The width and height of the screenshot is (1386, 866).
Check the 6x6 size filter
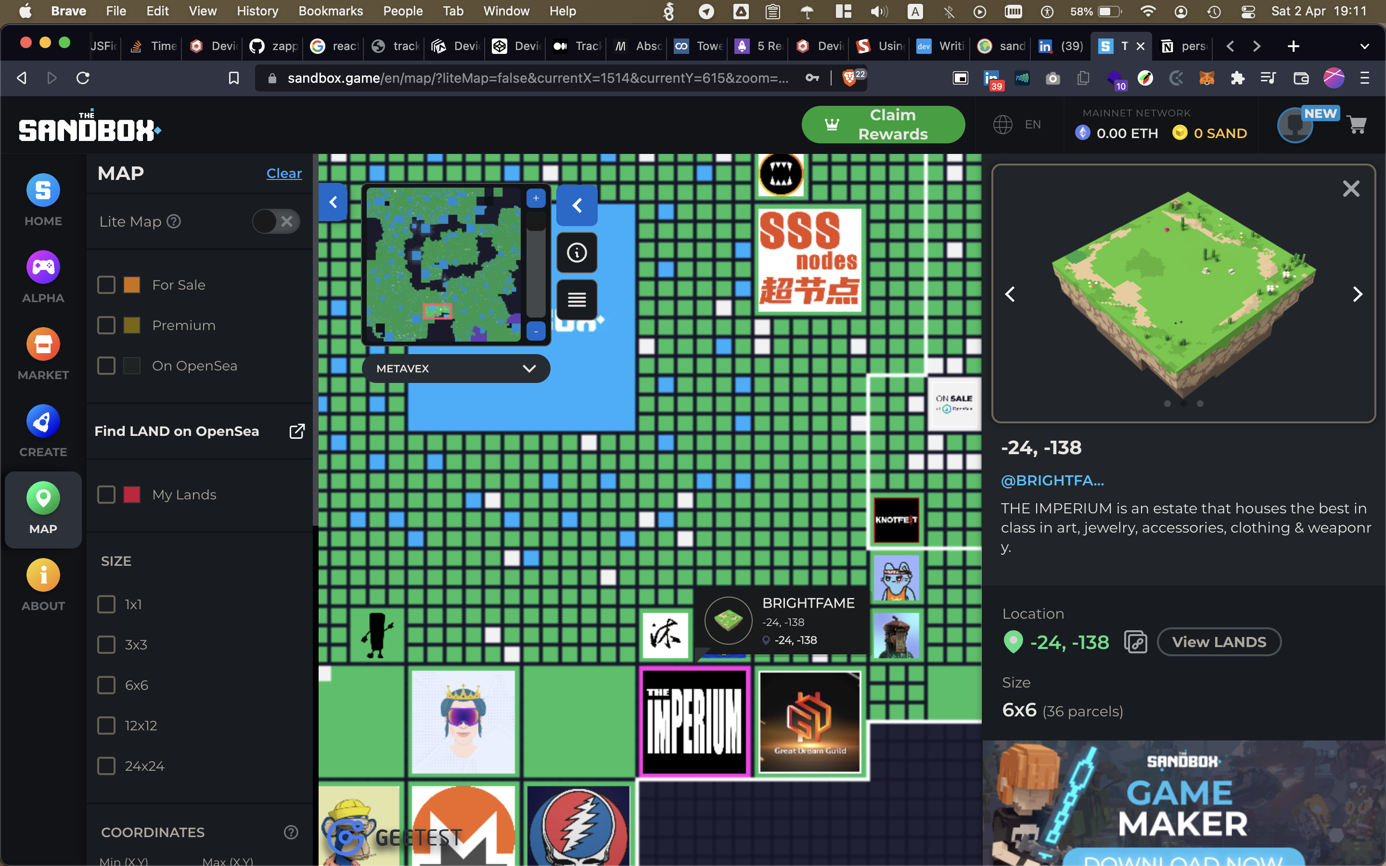(106, 685)
